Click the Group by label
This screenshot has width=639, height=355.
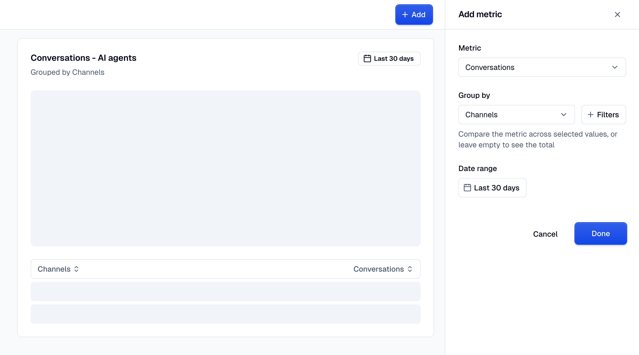point(474,95)
